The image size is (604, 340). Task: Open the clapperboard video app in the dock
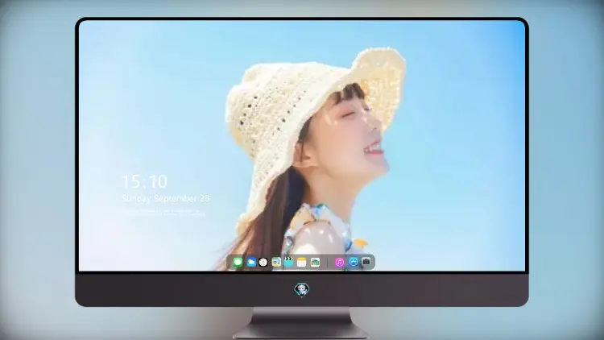pyautogui.click(x=288, y=263)
